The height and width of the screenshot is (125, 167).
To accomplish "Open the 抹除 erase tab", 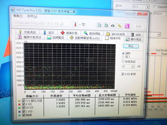I will tap(136, 34).
